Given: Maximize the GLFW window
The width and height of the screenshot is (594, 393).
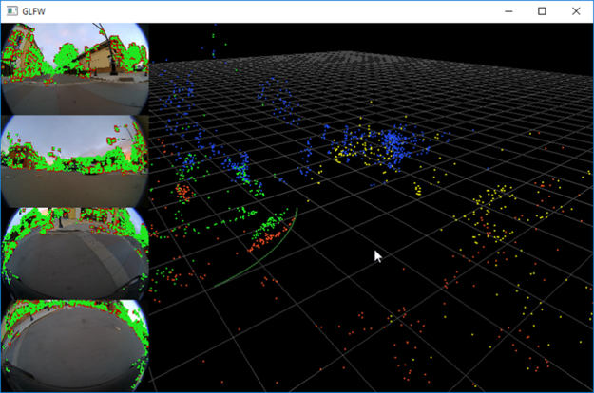Looking at the screenshot, I should (x=542, y=11).
